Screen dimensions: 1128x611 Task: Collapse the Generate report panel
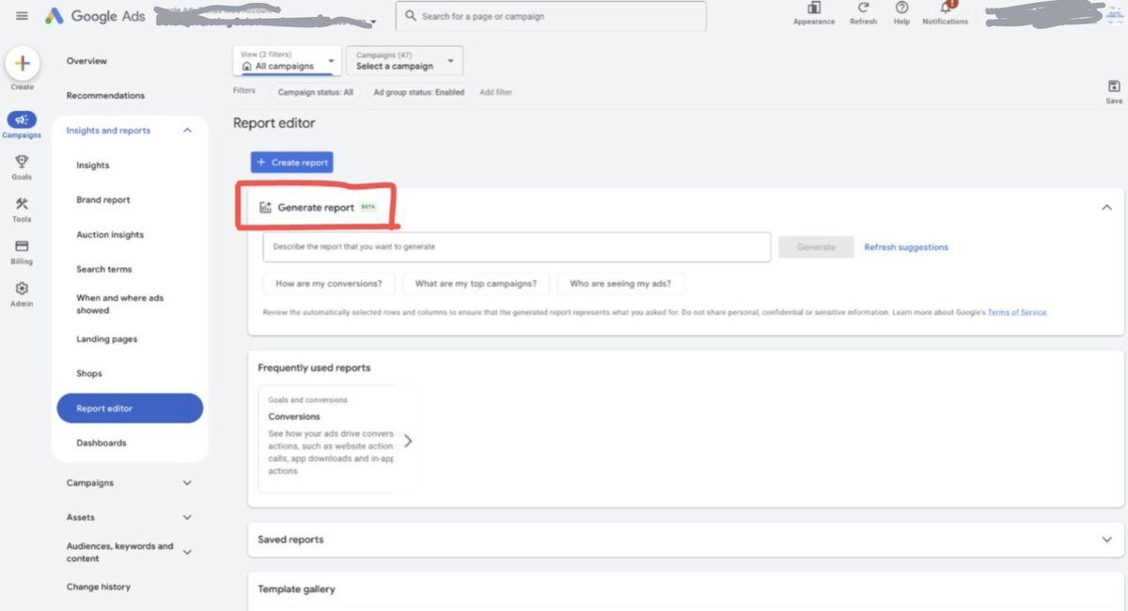(1106, 208)
